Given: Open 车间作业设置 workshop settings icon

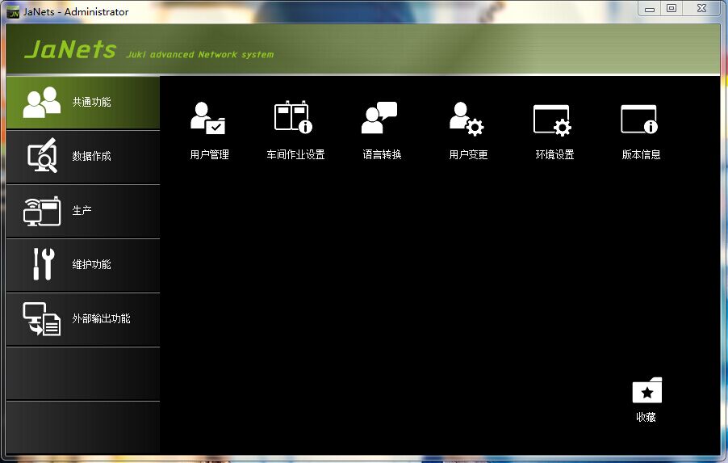Looking at the screenshot, I should (294, 117).
